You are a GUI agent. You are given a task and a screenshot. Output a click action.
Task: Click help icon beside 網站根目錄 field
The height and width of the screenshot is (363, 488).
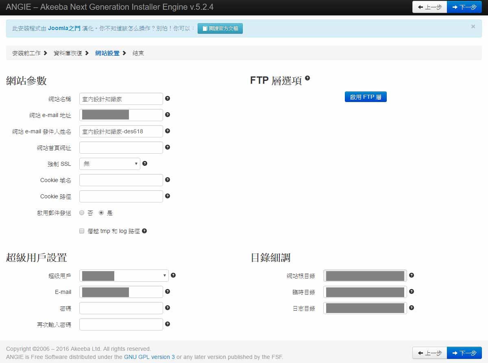412,275
